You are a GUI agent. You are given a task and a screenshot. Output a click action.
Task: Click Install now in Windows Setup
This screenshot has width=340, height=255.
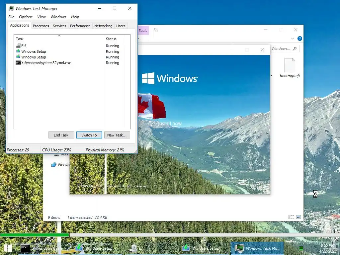point(170,124)
